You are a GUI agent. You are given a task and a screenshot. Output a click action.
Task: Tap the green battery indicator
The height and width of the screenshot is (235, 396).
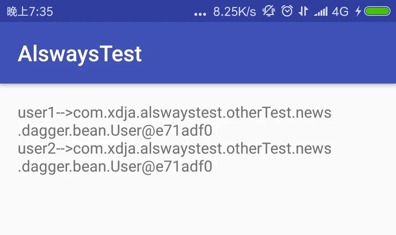click(x=377, y=11)
